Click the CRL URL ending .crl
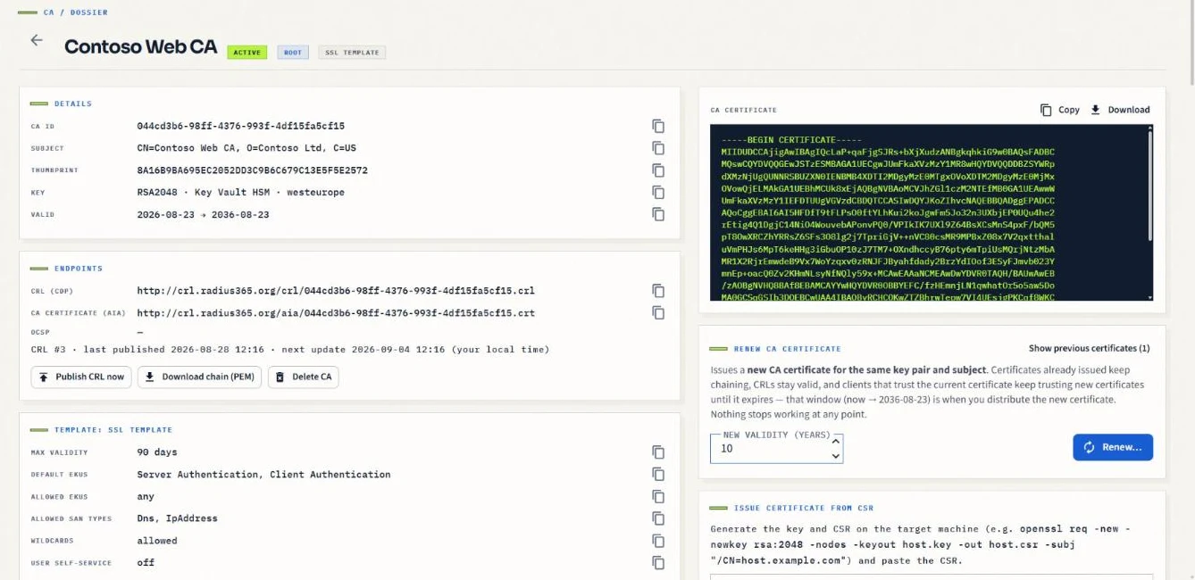1195x580 pixels. click(336, 291)
